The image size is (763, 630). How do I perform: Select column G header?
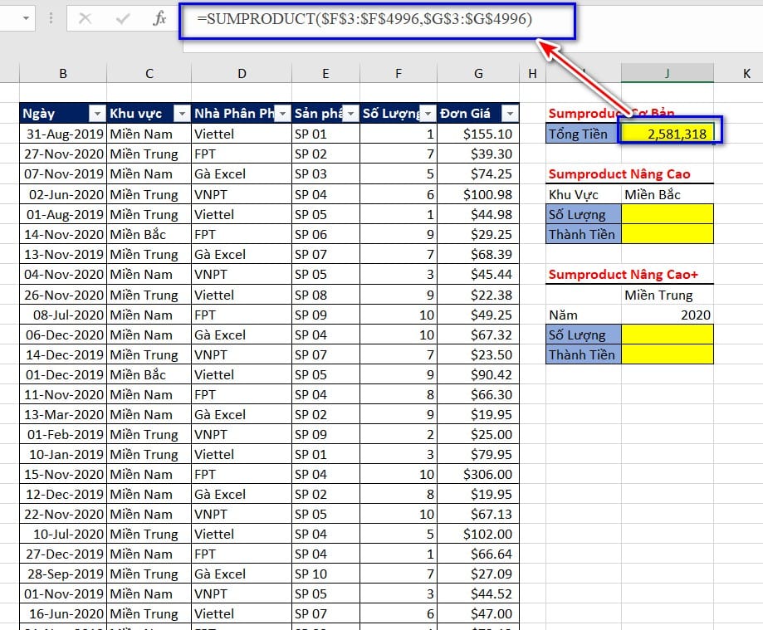[x=478, y=74]
